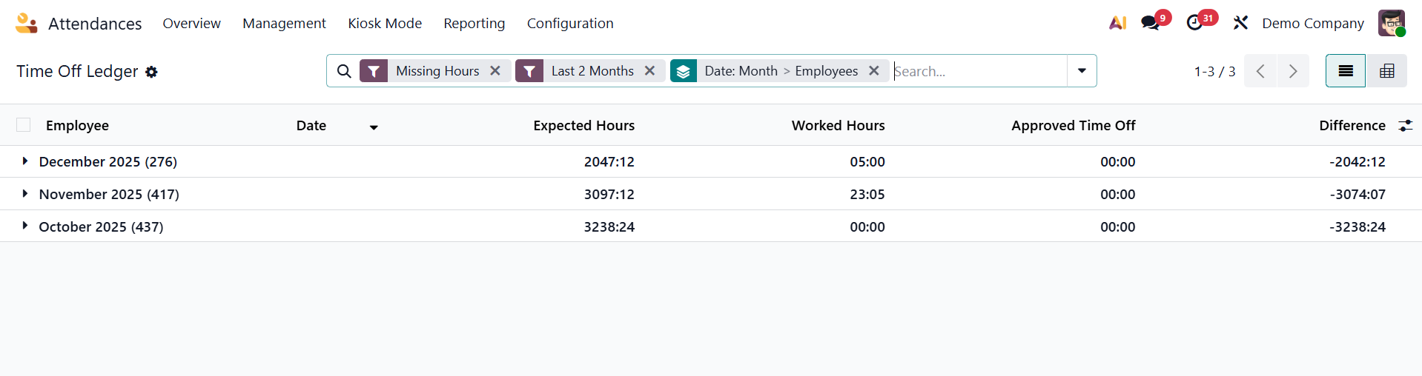Click into the Search input field
The height and width of the screenshot is (376, 1422).
click(979, 71)
